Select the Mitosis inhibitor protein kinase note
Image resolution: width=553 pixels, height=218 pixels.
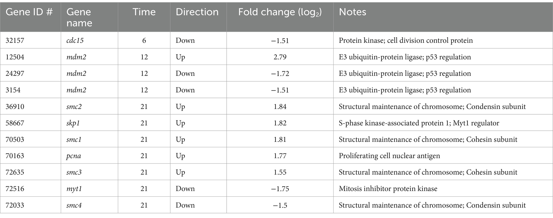388,189
